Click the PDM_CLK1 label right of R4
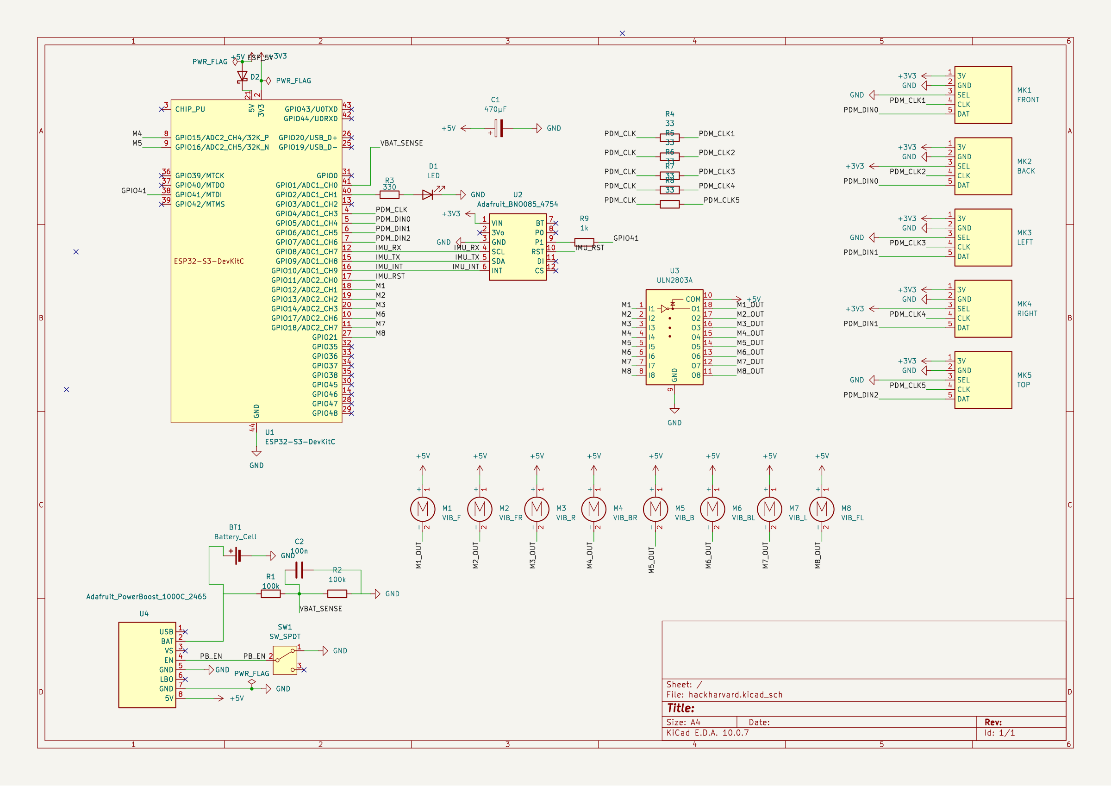1111x786 pixels. coord(717,134)
